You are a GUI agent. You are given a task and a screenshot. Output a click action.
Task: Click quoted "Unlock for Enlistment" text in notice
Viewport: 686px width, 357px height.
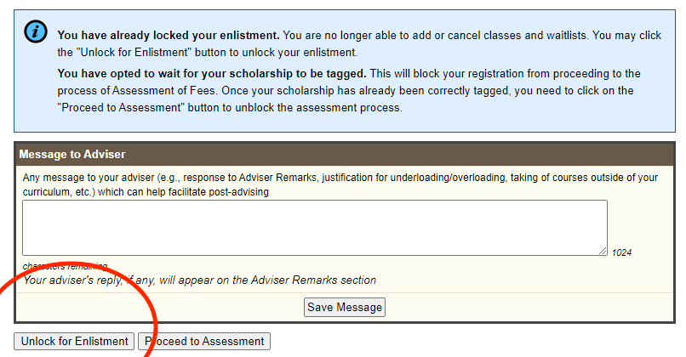pos(134,53)
